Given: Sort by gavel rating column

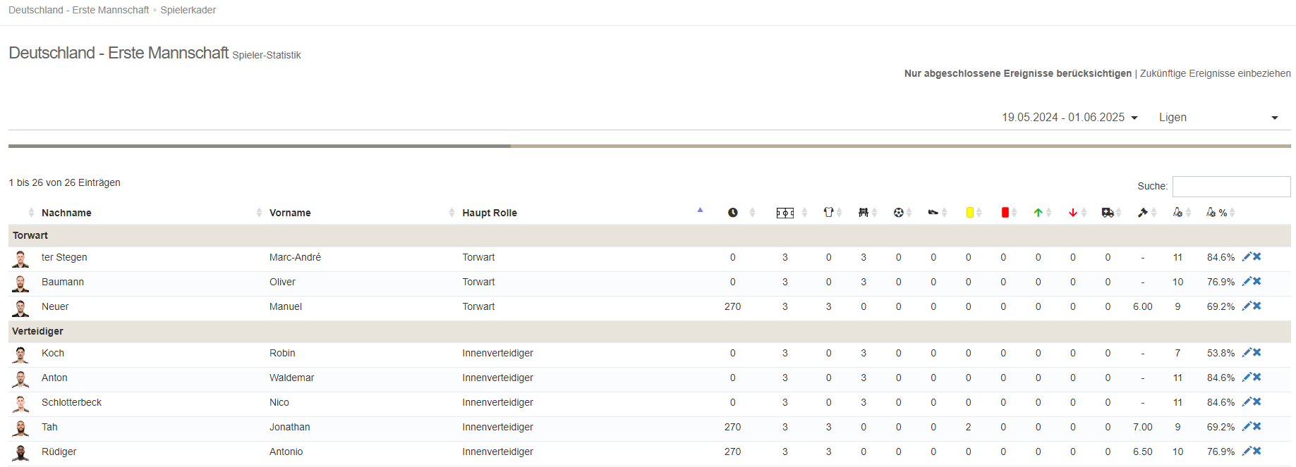Looking at the screenshot, I should click(1142, 212).
